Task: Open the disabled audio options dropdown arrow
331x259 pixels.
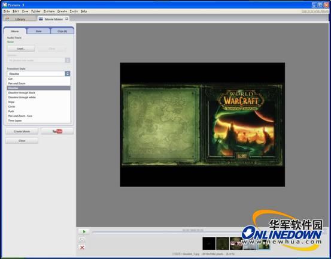Action: coord(68,61)
